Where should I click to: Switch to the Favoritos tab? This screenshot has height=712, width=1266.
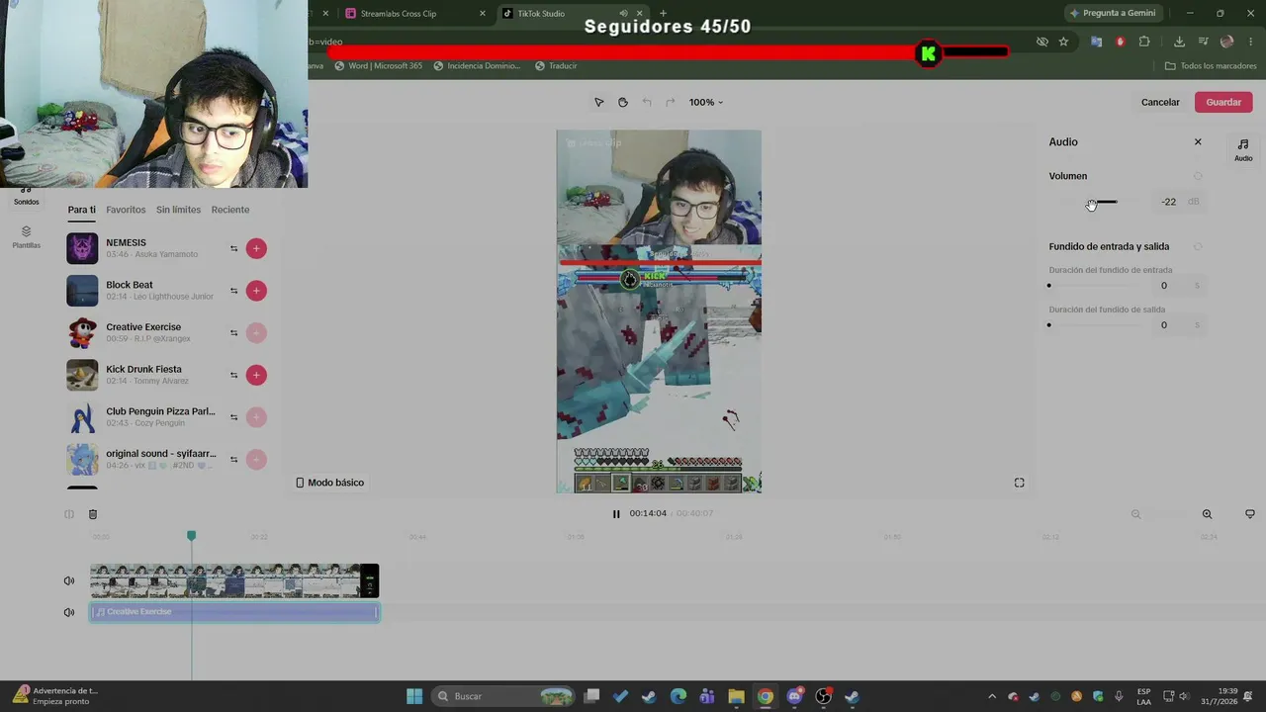[126, 210]
